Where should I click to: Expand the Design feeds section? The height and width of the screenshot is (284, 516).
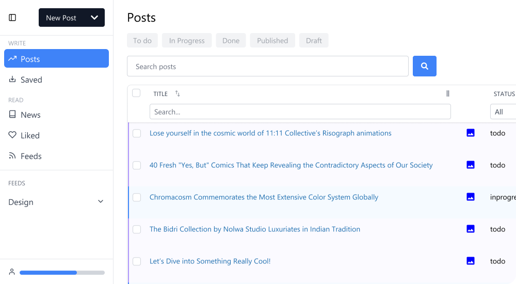pyautogui.click(x=101, y=202)
